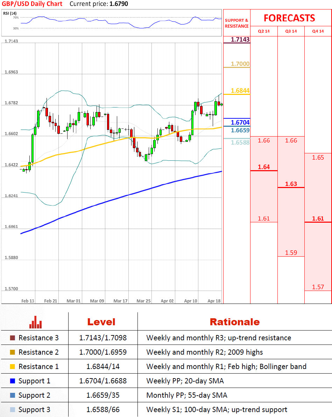Click the 1.6963 price axis label
The width and height of the screenshot is (332, 417).
tap(11, 72)
